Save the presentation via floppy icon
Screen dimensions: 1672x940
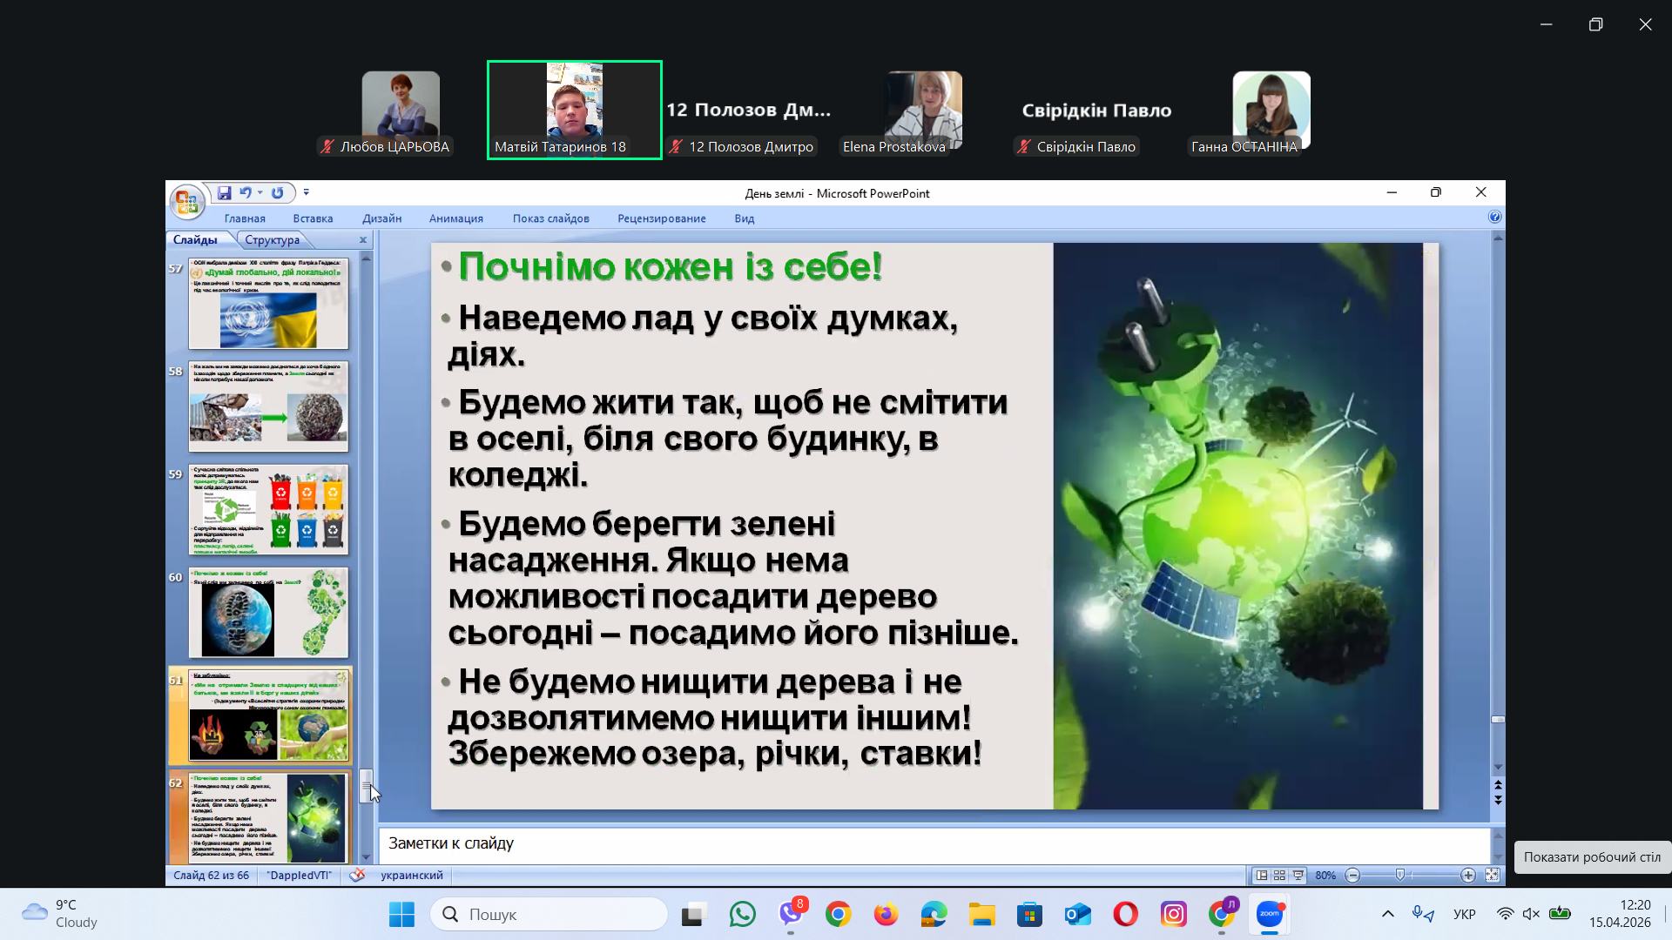(224, 192)
